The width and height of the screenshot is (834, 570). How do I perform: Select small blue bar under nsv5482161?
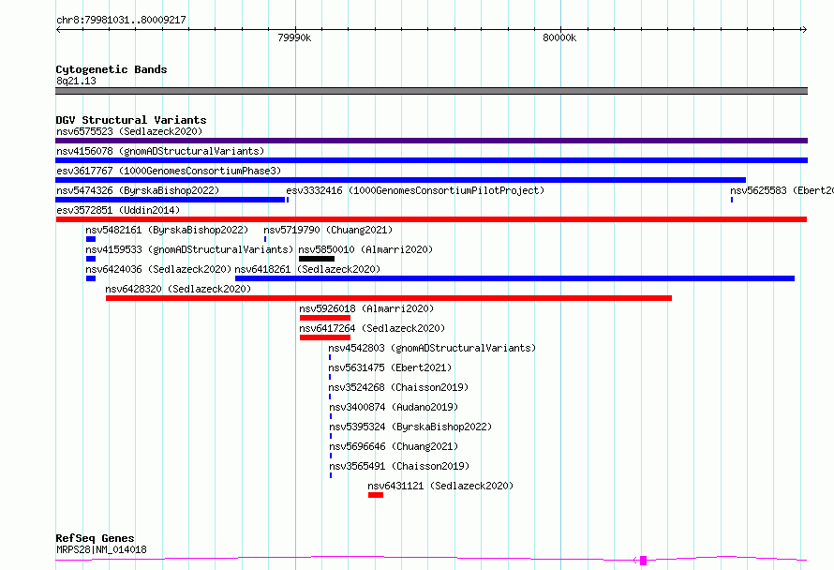point(91,239)
